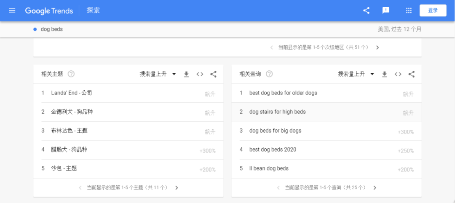This screenshot has height=203, width=455.
Task: Click +200% value for ll bean dog beds
Action: tap(406, 170)
